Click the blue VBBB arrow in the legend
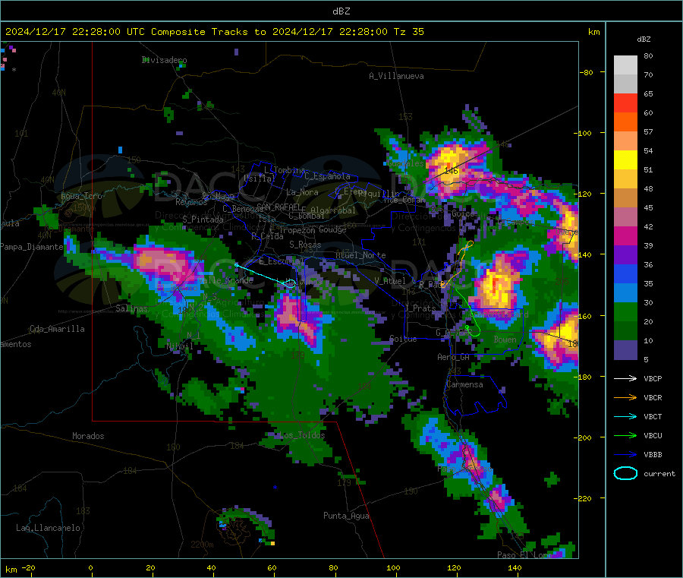Viewport: 683px width, 578px height. (625, 454)
